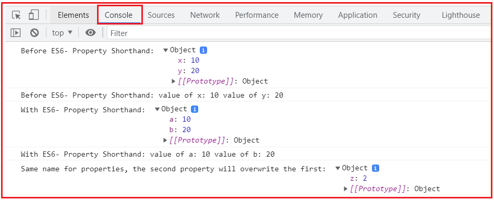Click info badge beside Before ES6 Object
The width and height of the screenshot is (494, 200).
[203, 50]
